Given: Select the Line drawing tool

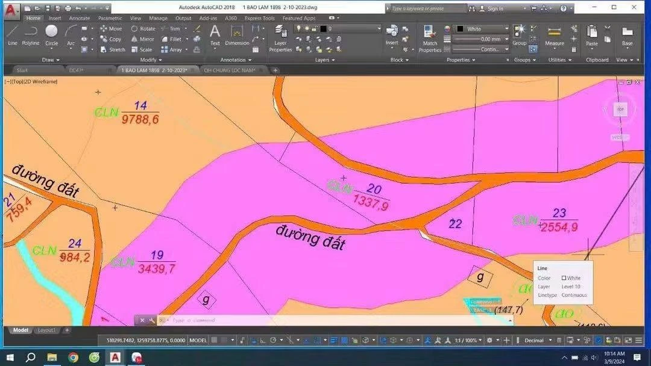Looking at the screenshot, I should [x=13, y=35].
